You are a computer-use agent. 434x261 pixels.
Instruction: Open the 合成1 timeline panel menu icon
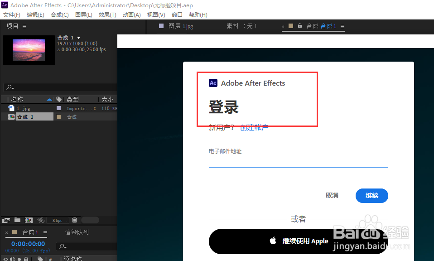[x=45, y=232]
